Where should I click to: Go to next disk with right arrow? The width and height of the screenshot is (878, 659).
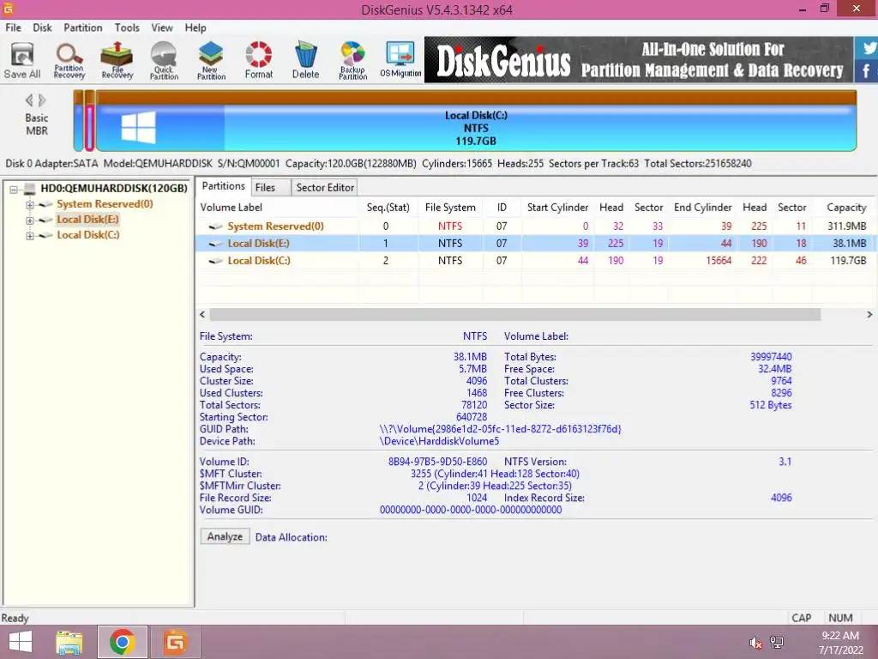click(42, 100)
